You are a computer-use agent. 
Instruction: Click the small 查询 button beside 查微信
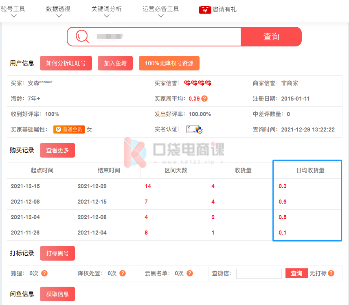(296, 273)
